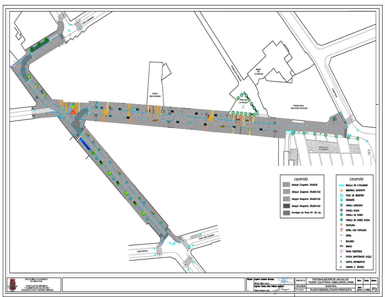The width and height of the screenshot is (385, 297).
Task: Click the Camara C. Trafico legend dot
Action: click(x=341, y=267)
